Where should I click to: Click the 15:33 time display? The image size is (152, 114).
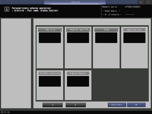(7, 112)
